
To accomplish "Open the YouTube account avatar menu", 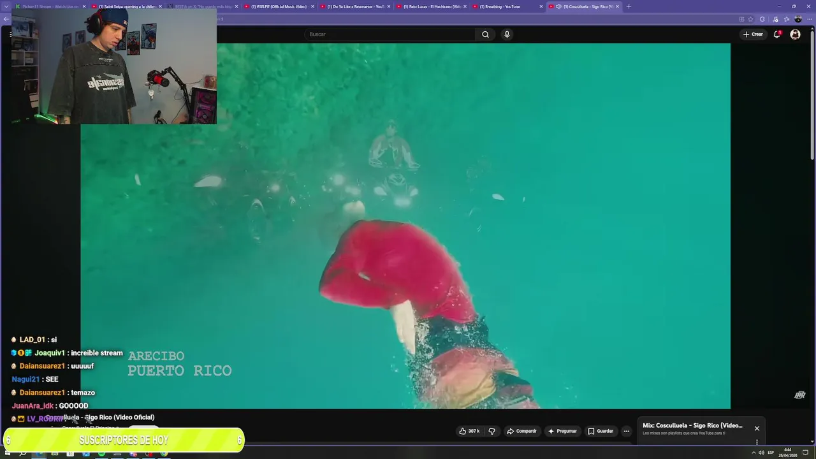I will (795, 34).
